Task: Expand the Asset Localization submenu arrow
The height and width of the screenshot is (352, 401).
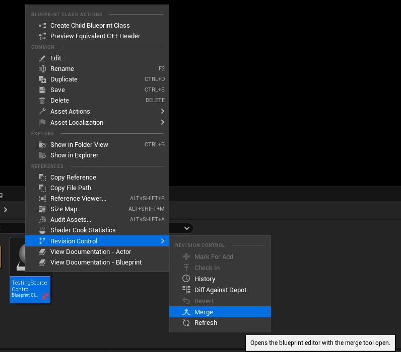Action: tap(162, 122)
